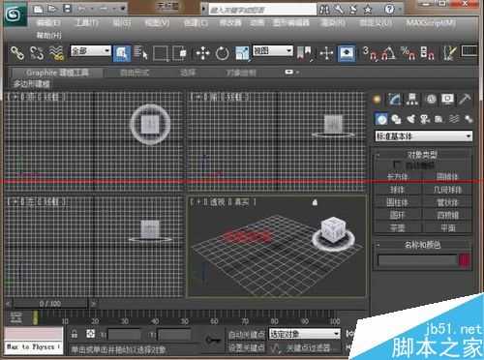Click the Open File folder icon
484x360 pixels.
[x=52, y=9]
